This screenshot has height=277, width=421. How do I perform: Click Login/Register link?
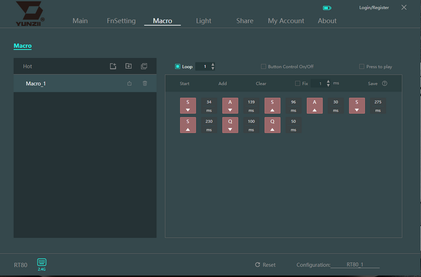point(374,8)
